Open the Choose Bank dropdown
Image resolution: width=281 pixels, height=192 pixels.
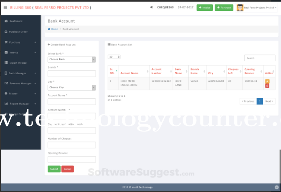point(72,59)
